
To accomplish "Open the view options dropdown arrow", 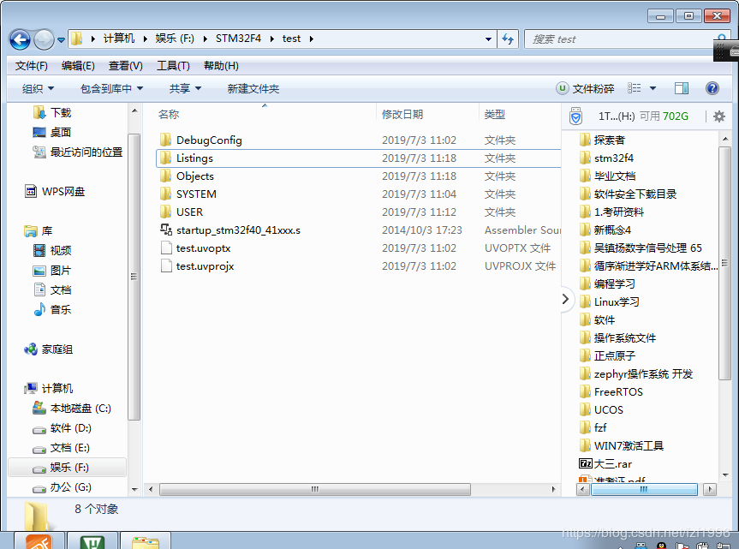I will pyautogui.click(x=653, y=88).
